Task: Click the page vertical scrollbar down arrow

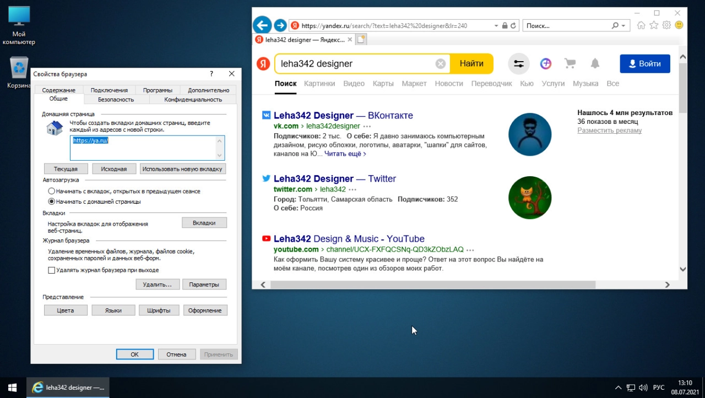Action: point(683,269)
